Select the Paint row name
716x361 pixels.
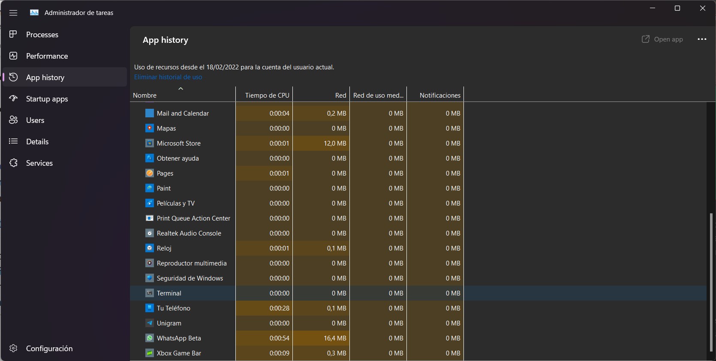164,188
